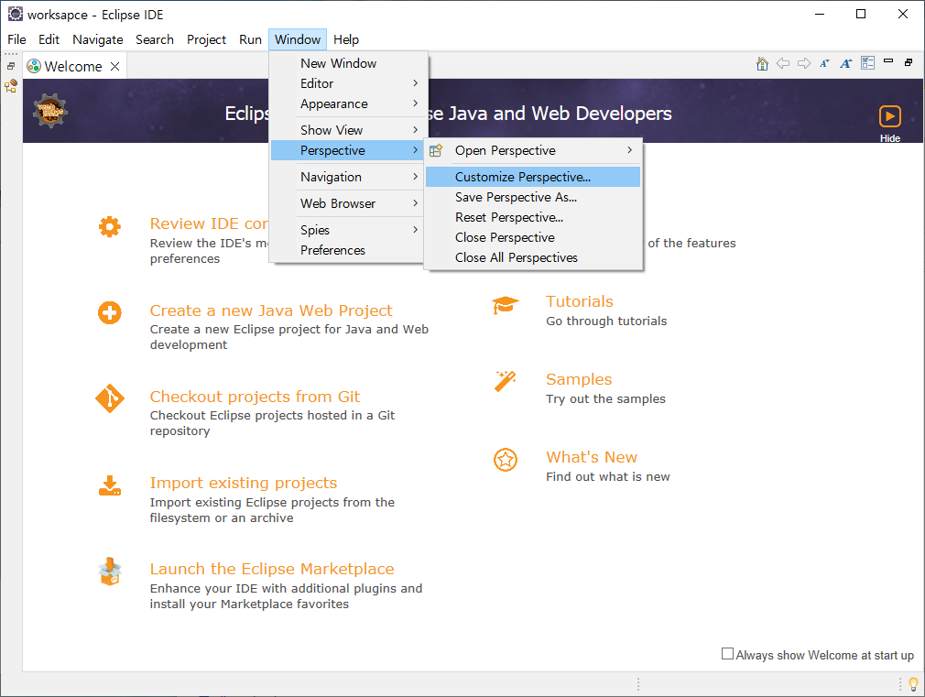925x697 pixels.
Task: Click the Eclipse gear logo in banner
Action: 50,111
